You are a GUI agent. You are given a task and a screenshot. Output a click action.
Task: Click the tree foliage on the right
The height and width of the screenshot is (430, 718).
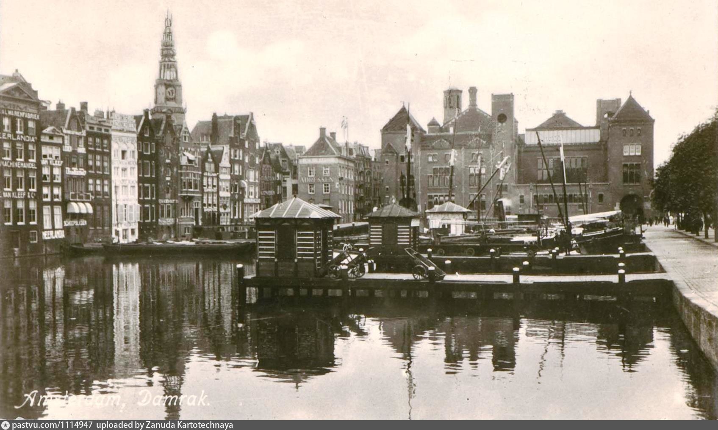pyautogui.click(x=688, y=174)
